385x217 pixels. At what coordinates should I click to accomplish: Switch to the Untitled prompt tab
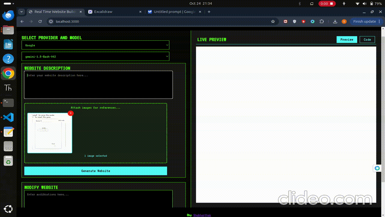[x=175, y=12]
